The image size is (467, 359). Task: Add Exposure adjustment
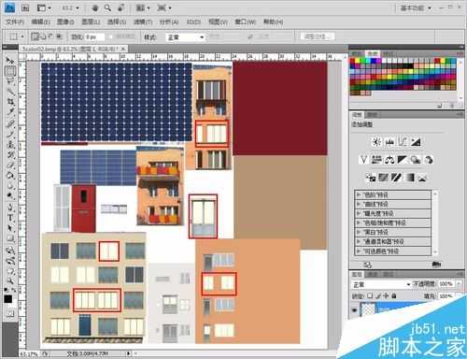tap(416, 142)
